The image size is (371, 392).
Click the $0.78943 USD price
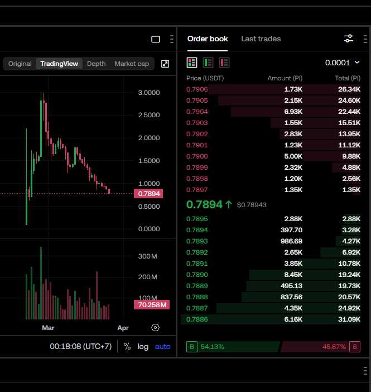pyautogui.click(x=252, y=205)
